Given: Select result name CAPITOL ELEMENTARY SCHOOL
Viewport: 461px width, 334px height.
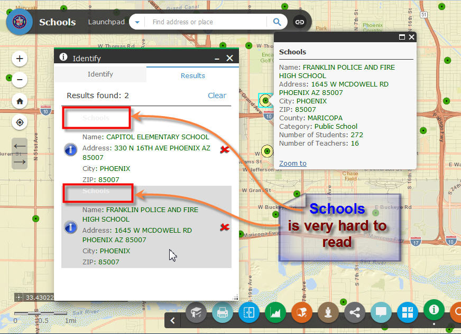Looking at the screenshot, I should tap(158, 137).
